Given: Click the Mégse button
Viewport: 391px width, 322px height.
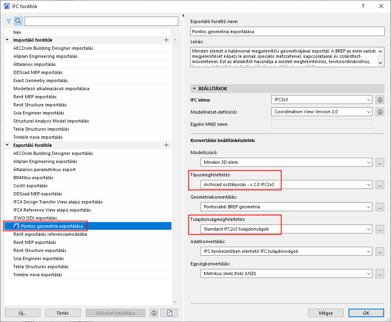Looking at the screenshot, I should [325, 313].
